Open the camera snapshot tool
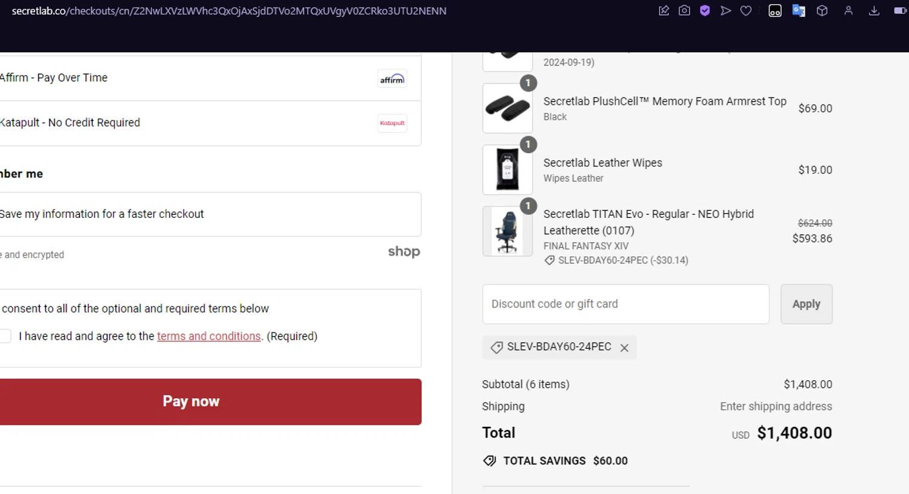 (684, 11)
